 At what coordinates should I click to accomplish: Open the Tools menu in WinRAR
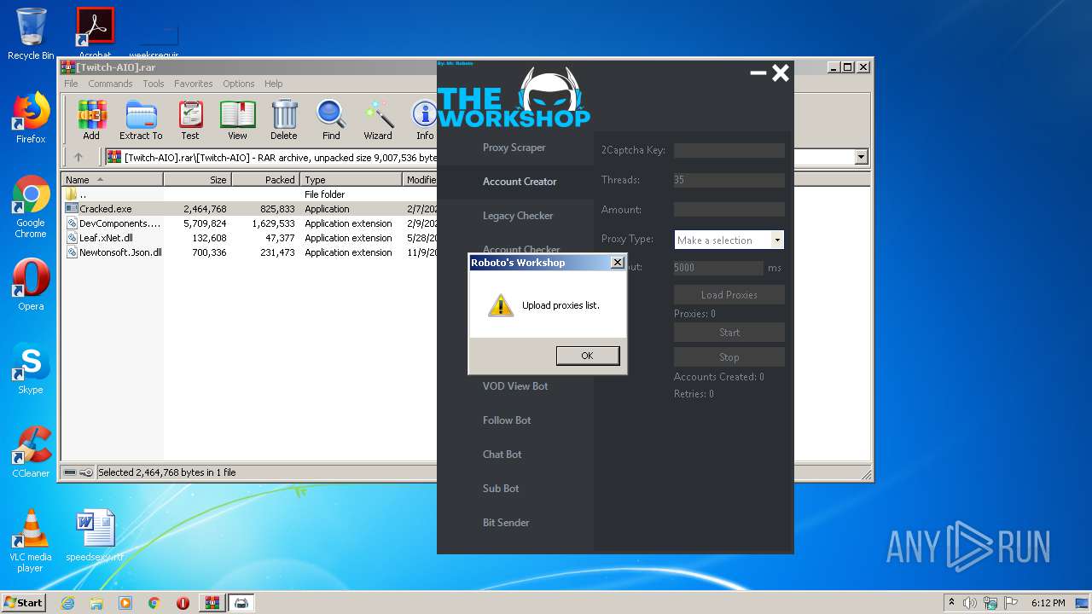click(x=154, y=84)
